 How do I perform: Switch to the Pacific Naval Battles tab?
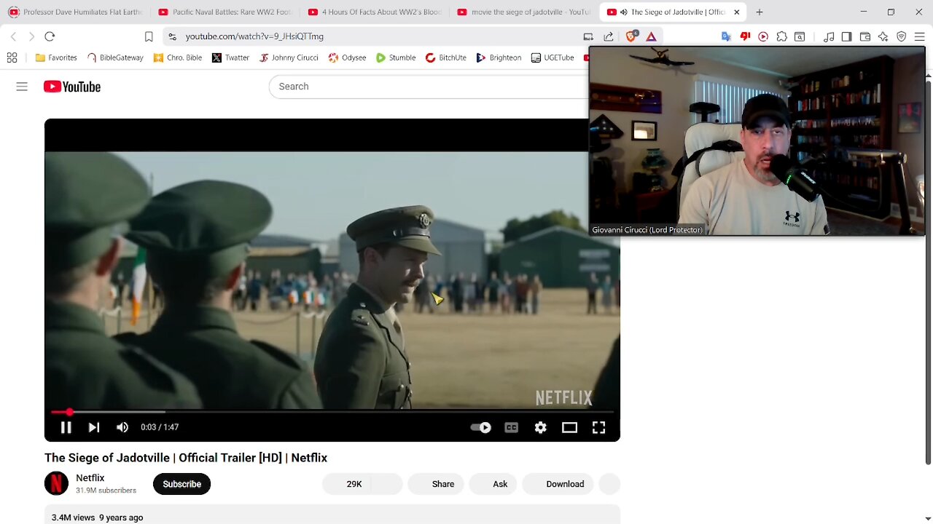tap(225, 12)
